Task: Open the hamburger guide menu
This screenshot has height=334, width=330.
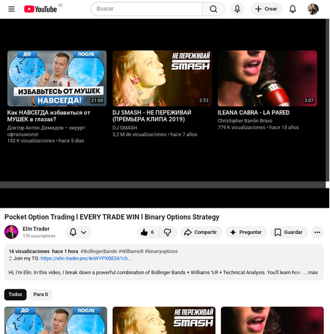Action: coord(11,9)
